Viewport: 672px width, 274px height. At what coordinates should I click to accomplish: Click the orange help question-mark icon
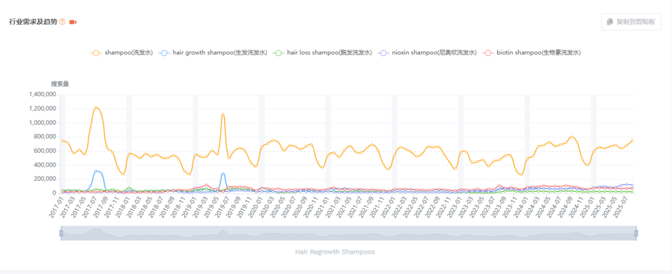62,22
